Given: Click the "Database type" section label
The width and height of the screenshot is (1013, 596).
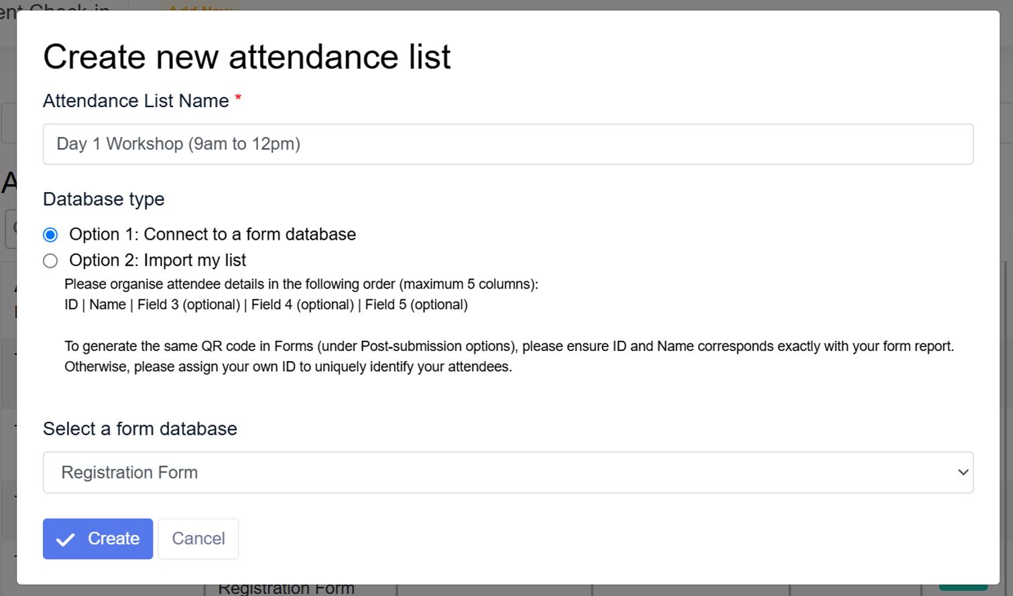Looking at the screenshot, I should point(104,200).
